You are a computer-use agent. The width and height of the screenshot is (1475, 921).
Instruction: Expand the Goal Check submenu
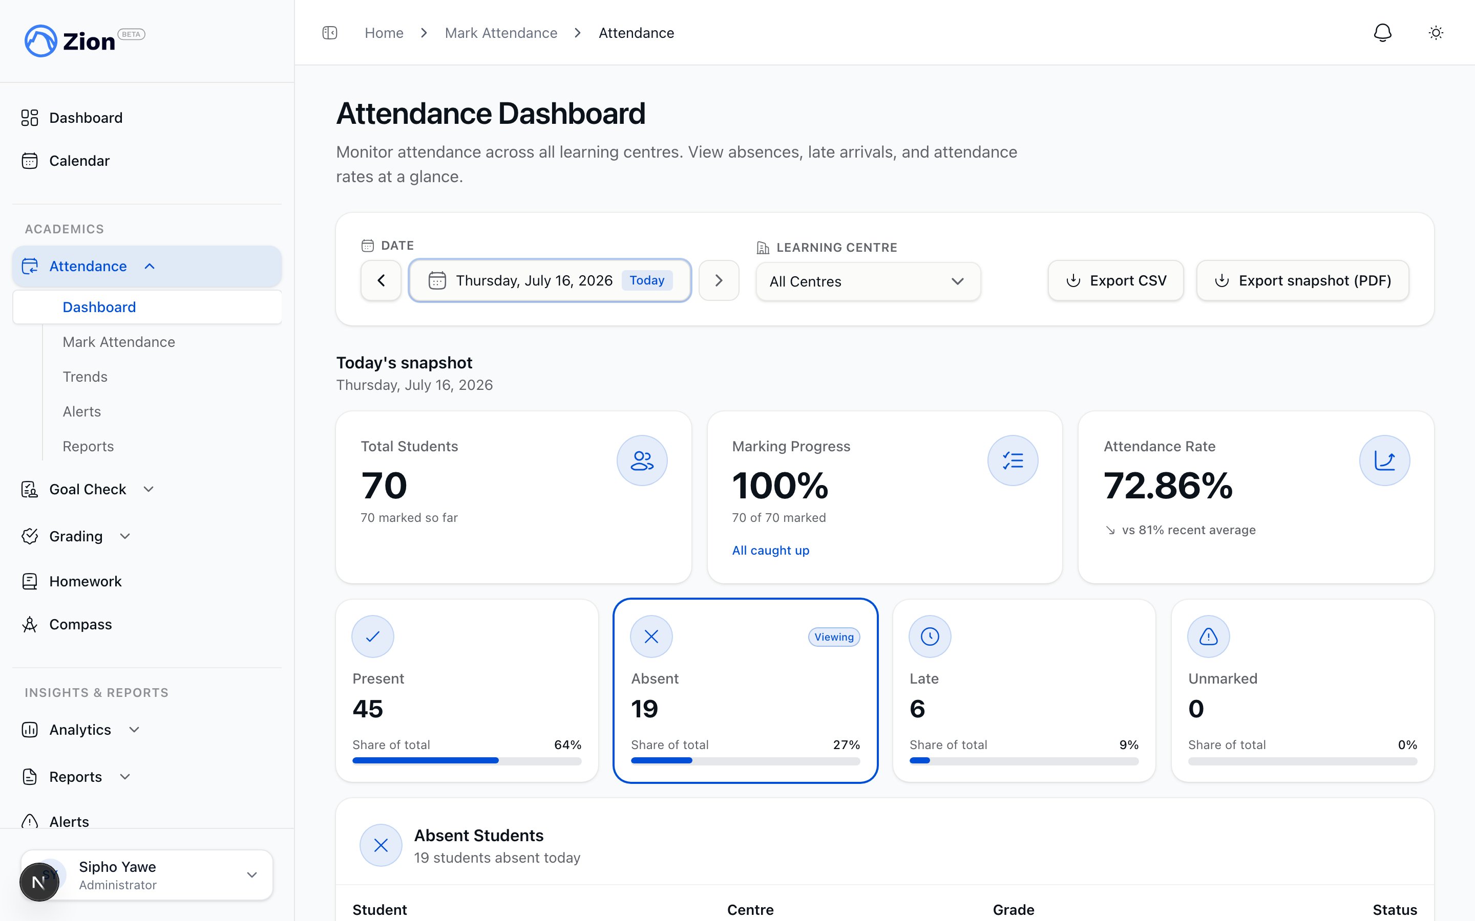[148, 489]
